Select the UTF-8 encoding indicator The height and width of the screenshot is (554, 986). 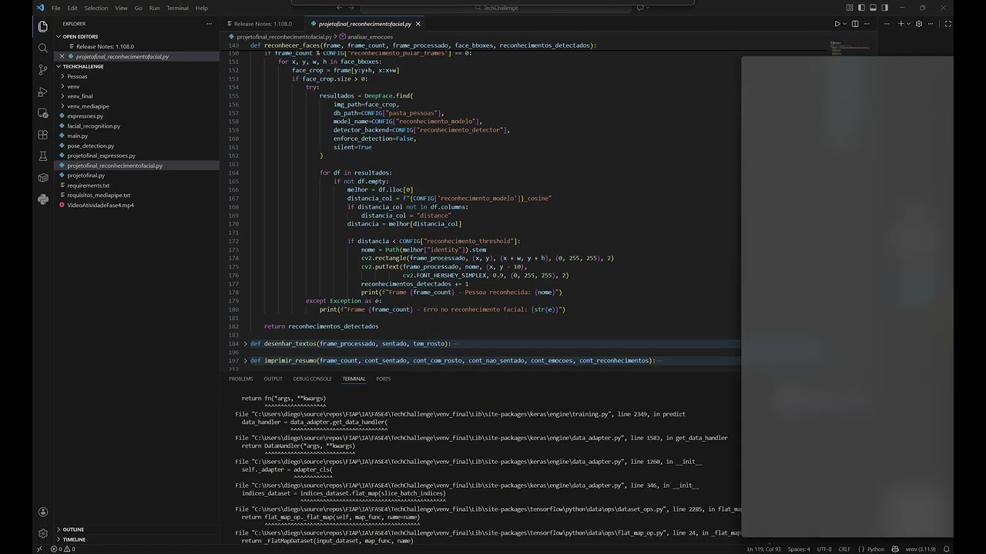click(824, 549)
